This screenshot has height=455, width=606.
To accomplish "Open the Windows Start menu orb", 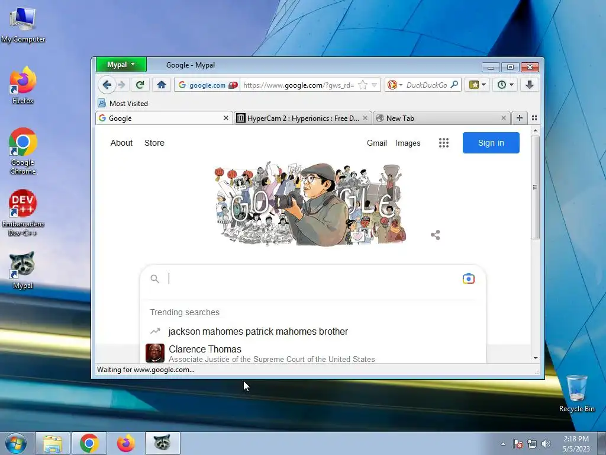I will pos(16,443).
